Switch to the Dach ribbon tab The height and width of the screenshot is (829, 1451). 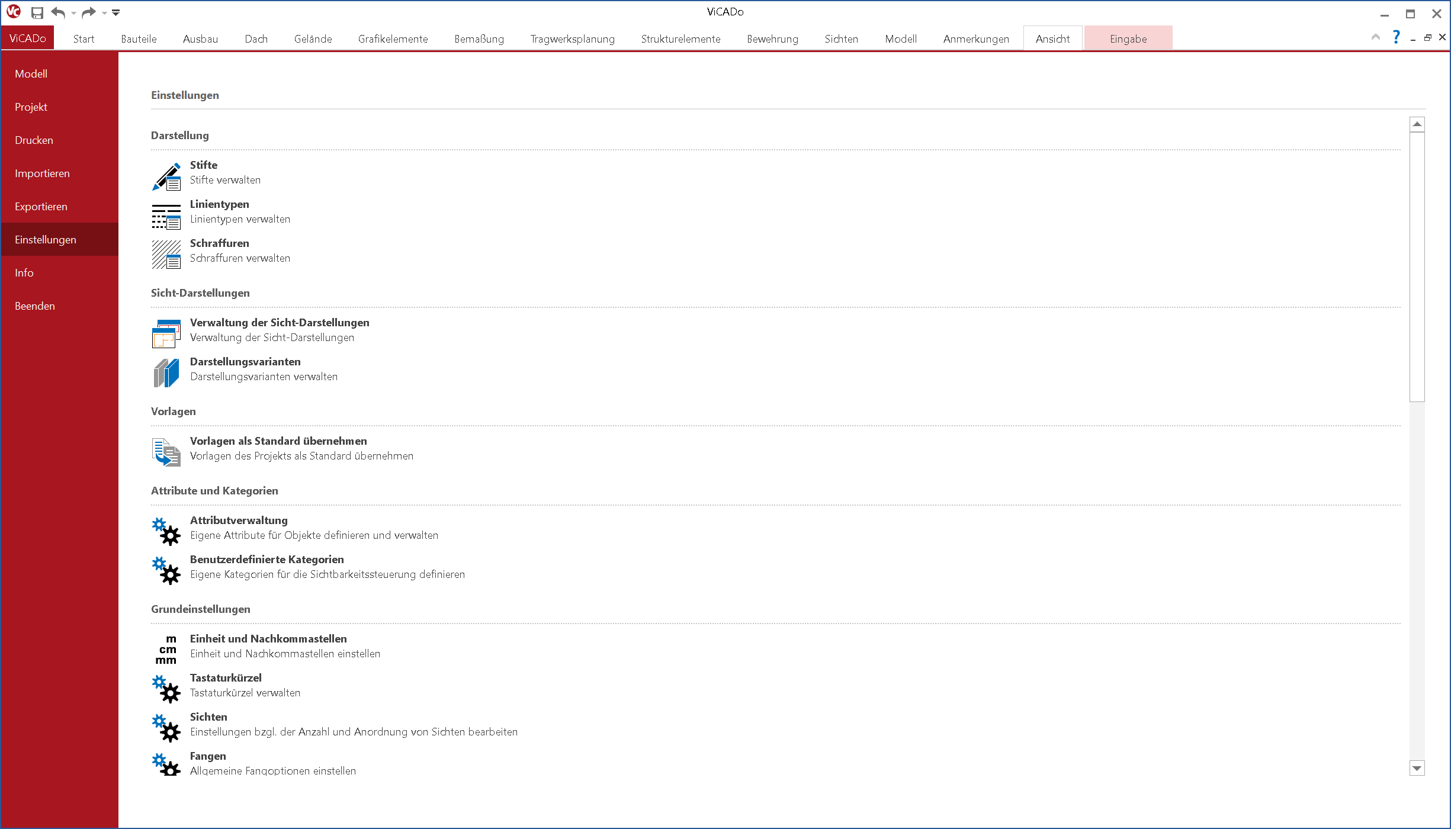pyautogui.click(x=256, y=39)
